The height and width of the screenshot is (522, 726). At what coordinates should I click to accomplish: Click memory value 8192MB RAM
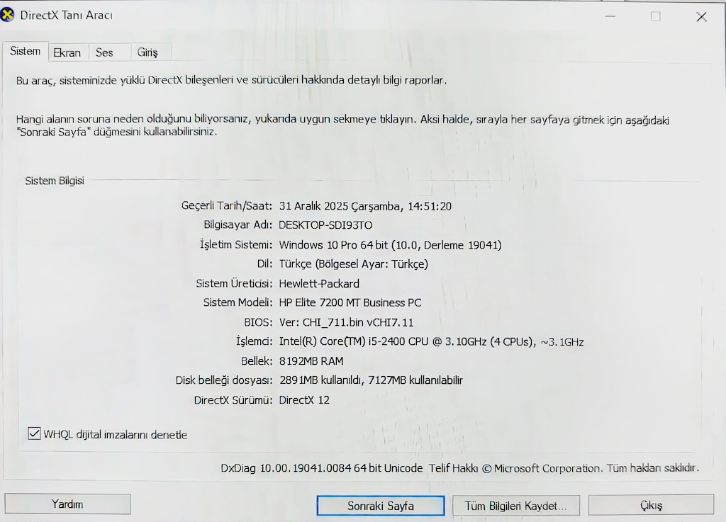point(311,361)
